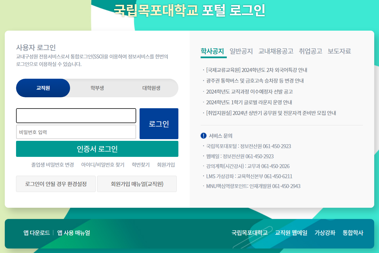View the 취업공고 tab

[310, 51]
